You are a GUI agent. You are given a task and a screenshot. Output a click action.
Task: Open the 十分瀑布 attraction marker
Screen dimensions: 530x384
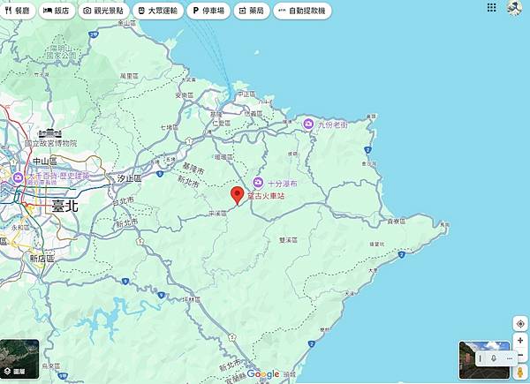pos(258,183)
